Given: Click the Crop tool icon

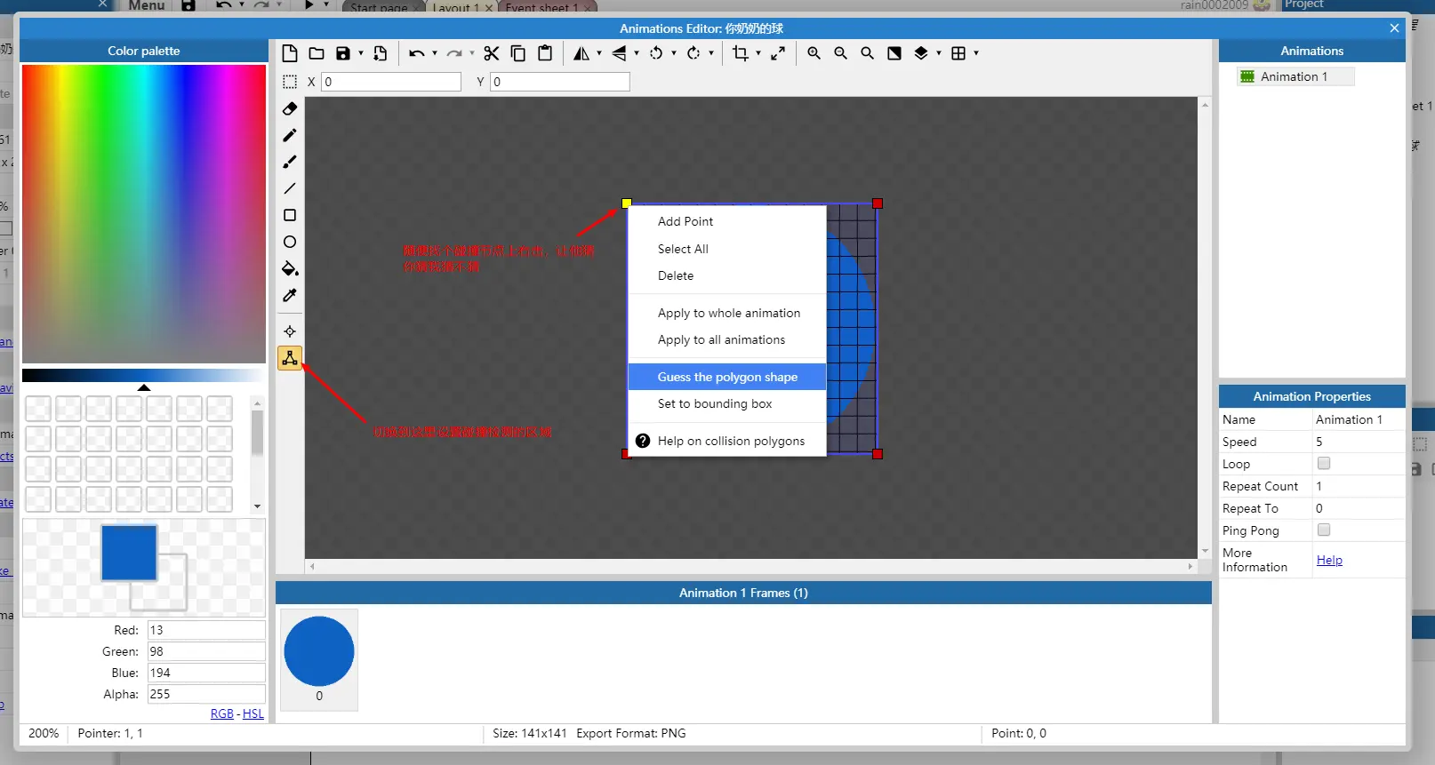Looking at the screenshot, I should [x=740, y=53].
